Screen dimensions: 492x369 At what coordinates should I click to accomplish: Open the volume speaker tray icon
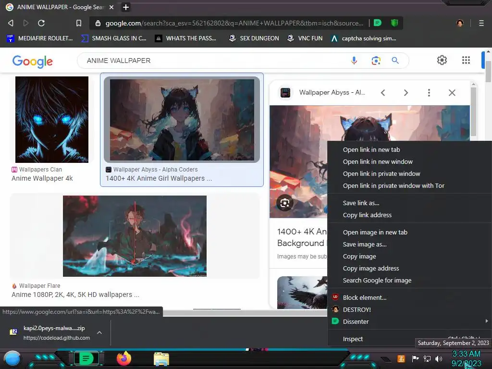pyautogui.click(x=439, y=358)
